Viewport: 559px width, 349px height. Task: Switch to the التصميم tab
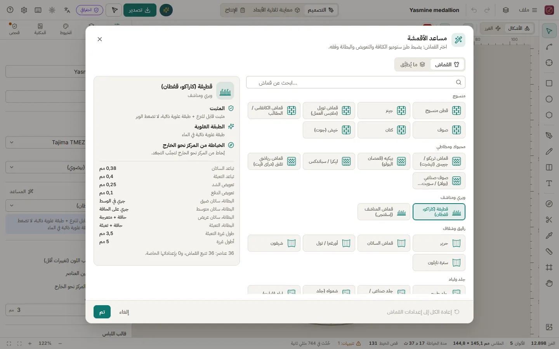point(321,10)
